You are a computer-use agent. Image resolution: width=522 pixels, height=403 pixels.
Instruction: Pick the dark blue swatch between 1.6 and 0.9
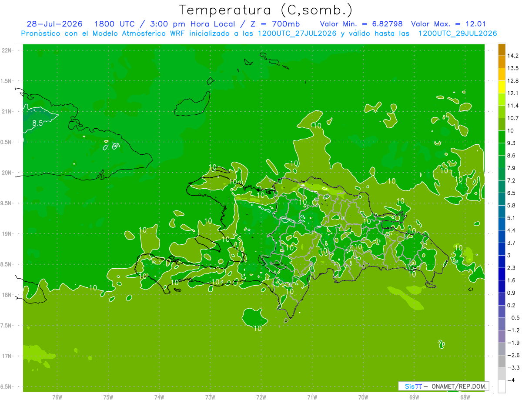tap(502, 286)
